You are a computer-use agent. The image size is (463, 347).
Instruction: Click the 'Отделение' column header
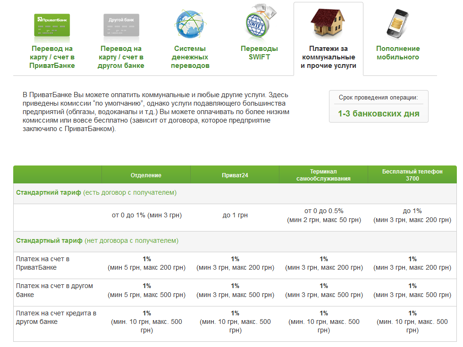pos(146,175)
